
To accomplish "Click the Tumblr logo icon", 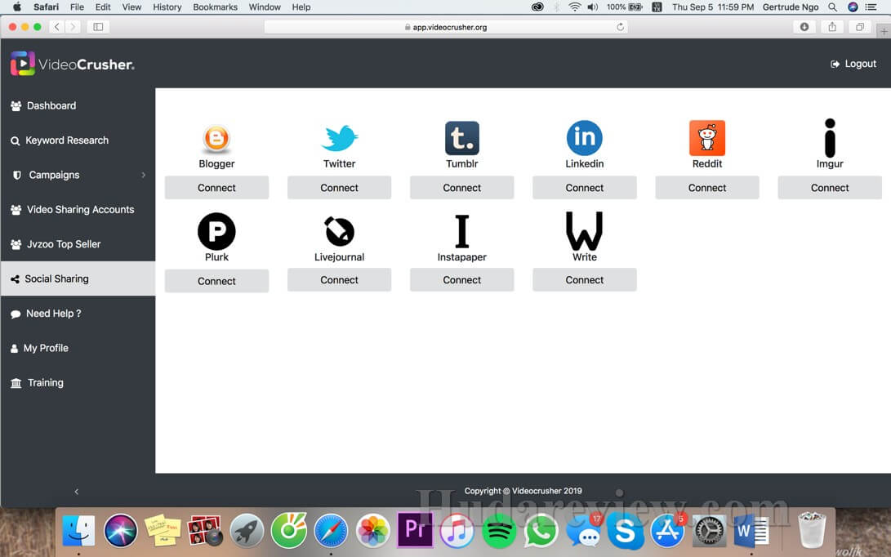I will click(462, 138).
